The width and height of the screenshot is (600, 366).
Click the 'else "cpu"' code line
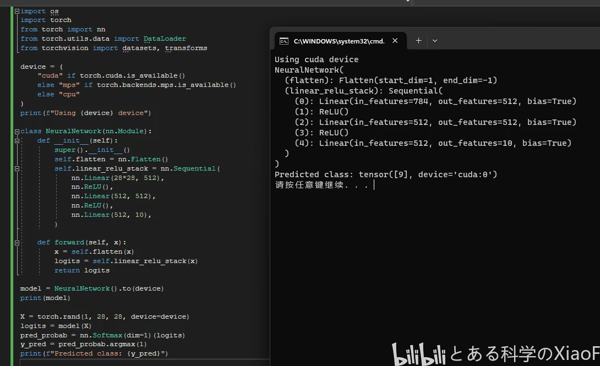(58, 94)
